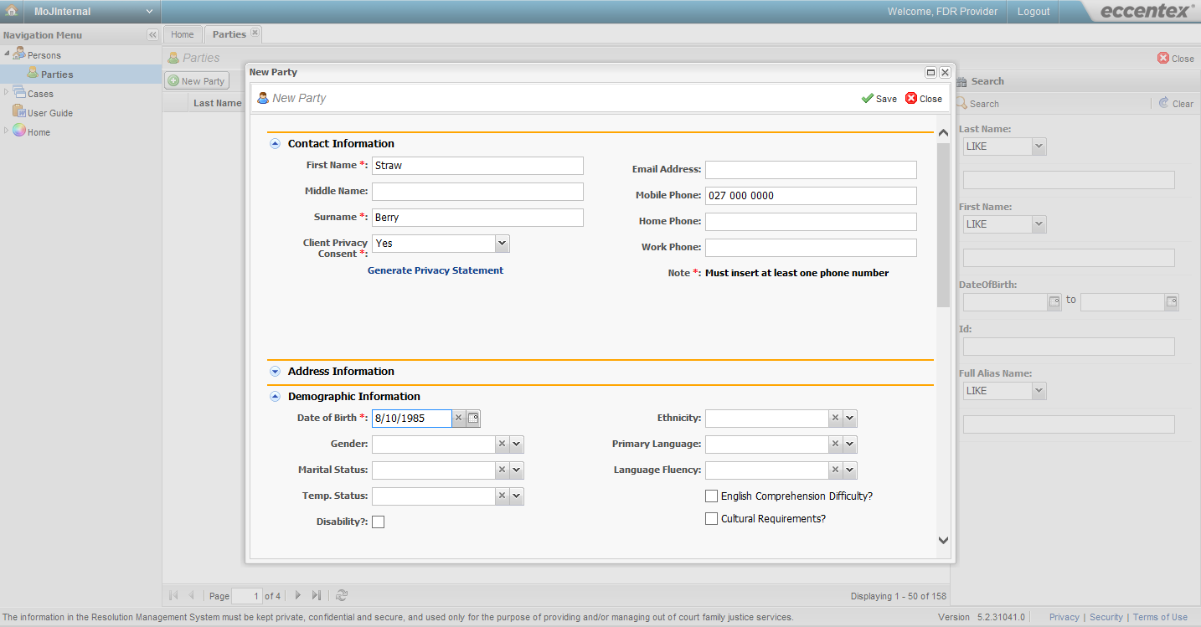Refresh the Parties grid
Image resolution: width=1201 pixels, height=627 pixels.
(x=342, y=595)
